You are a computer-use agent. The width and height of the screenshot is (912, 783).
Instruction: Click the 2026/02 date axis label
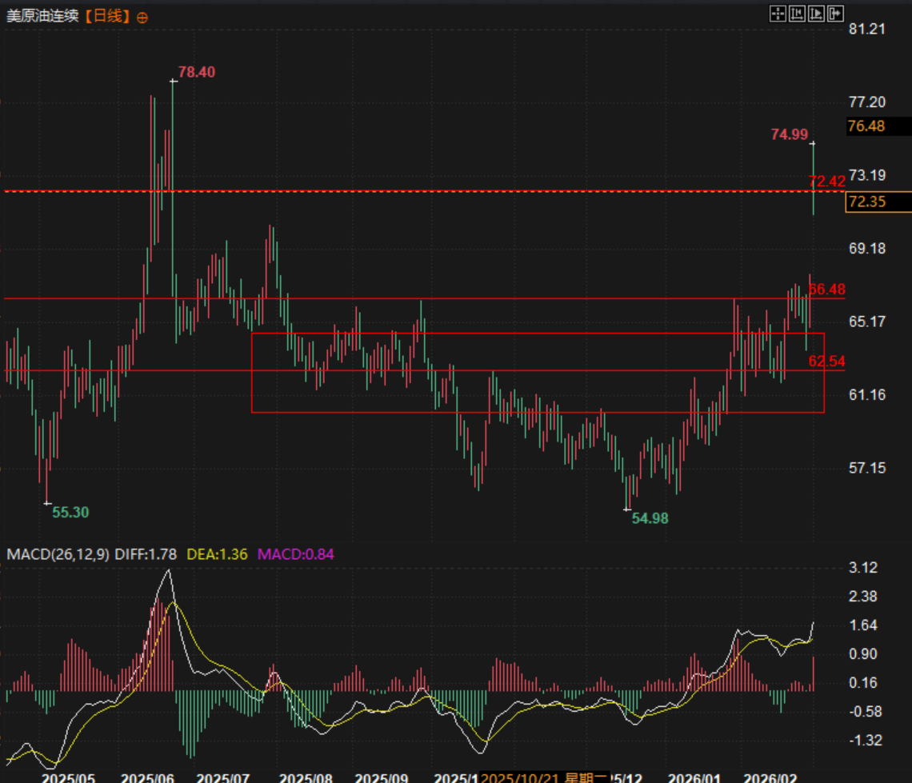(x=770, y=777)
